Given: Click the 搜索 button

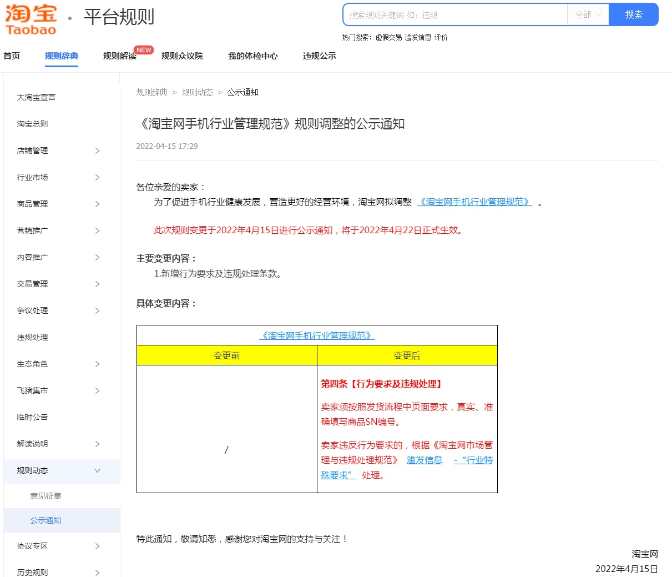Looking at the screenshot, I should pyautogui.click(x=634, y=14).
